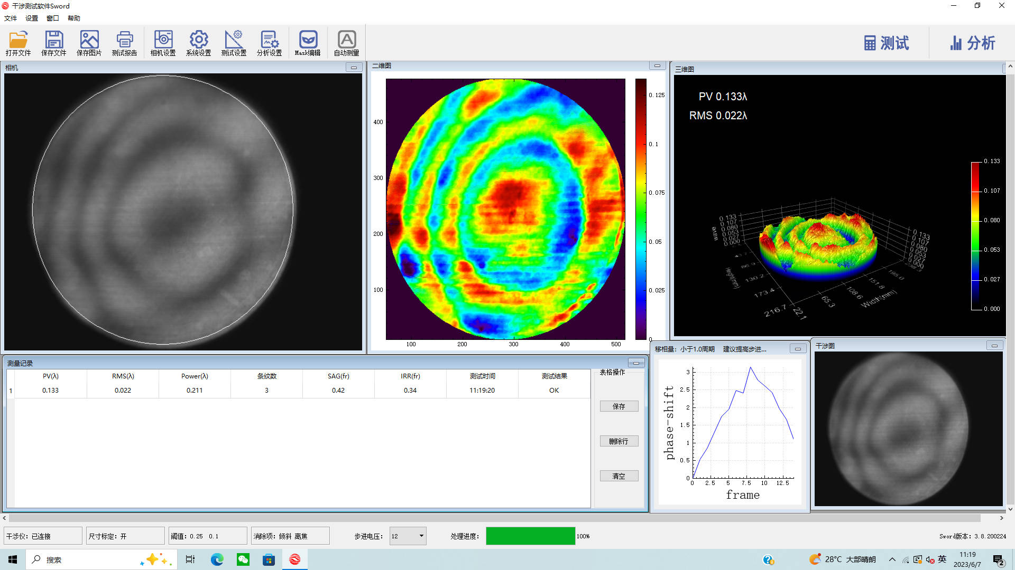Switch to the 分析 analysis tab

pos(972,43)
